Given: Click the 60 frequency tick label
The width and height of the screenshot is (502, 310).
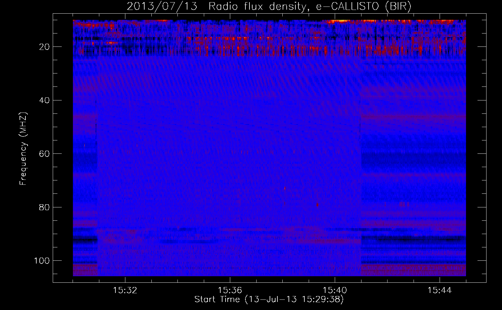Looking at the screenshot, I should tap(45, 154).
